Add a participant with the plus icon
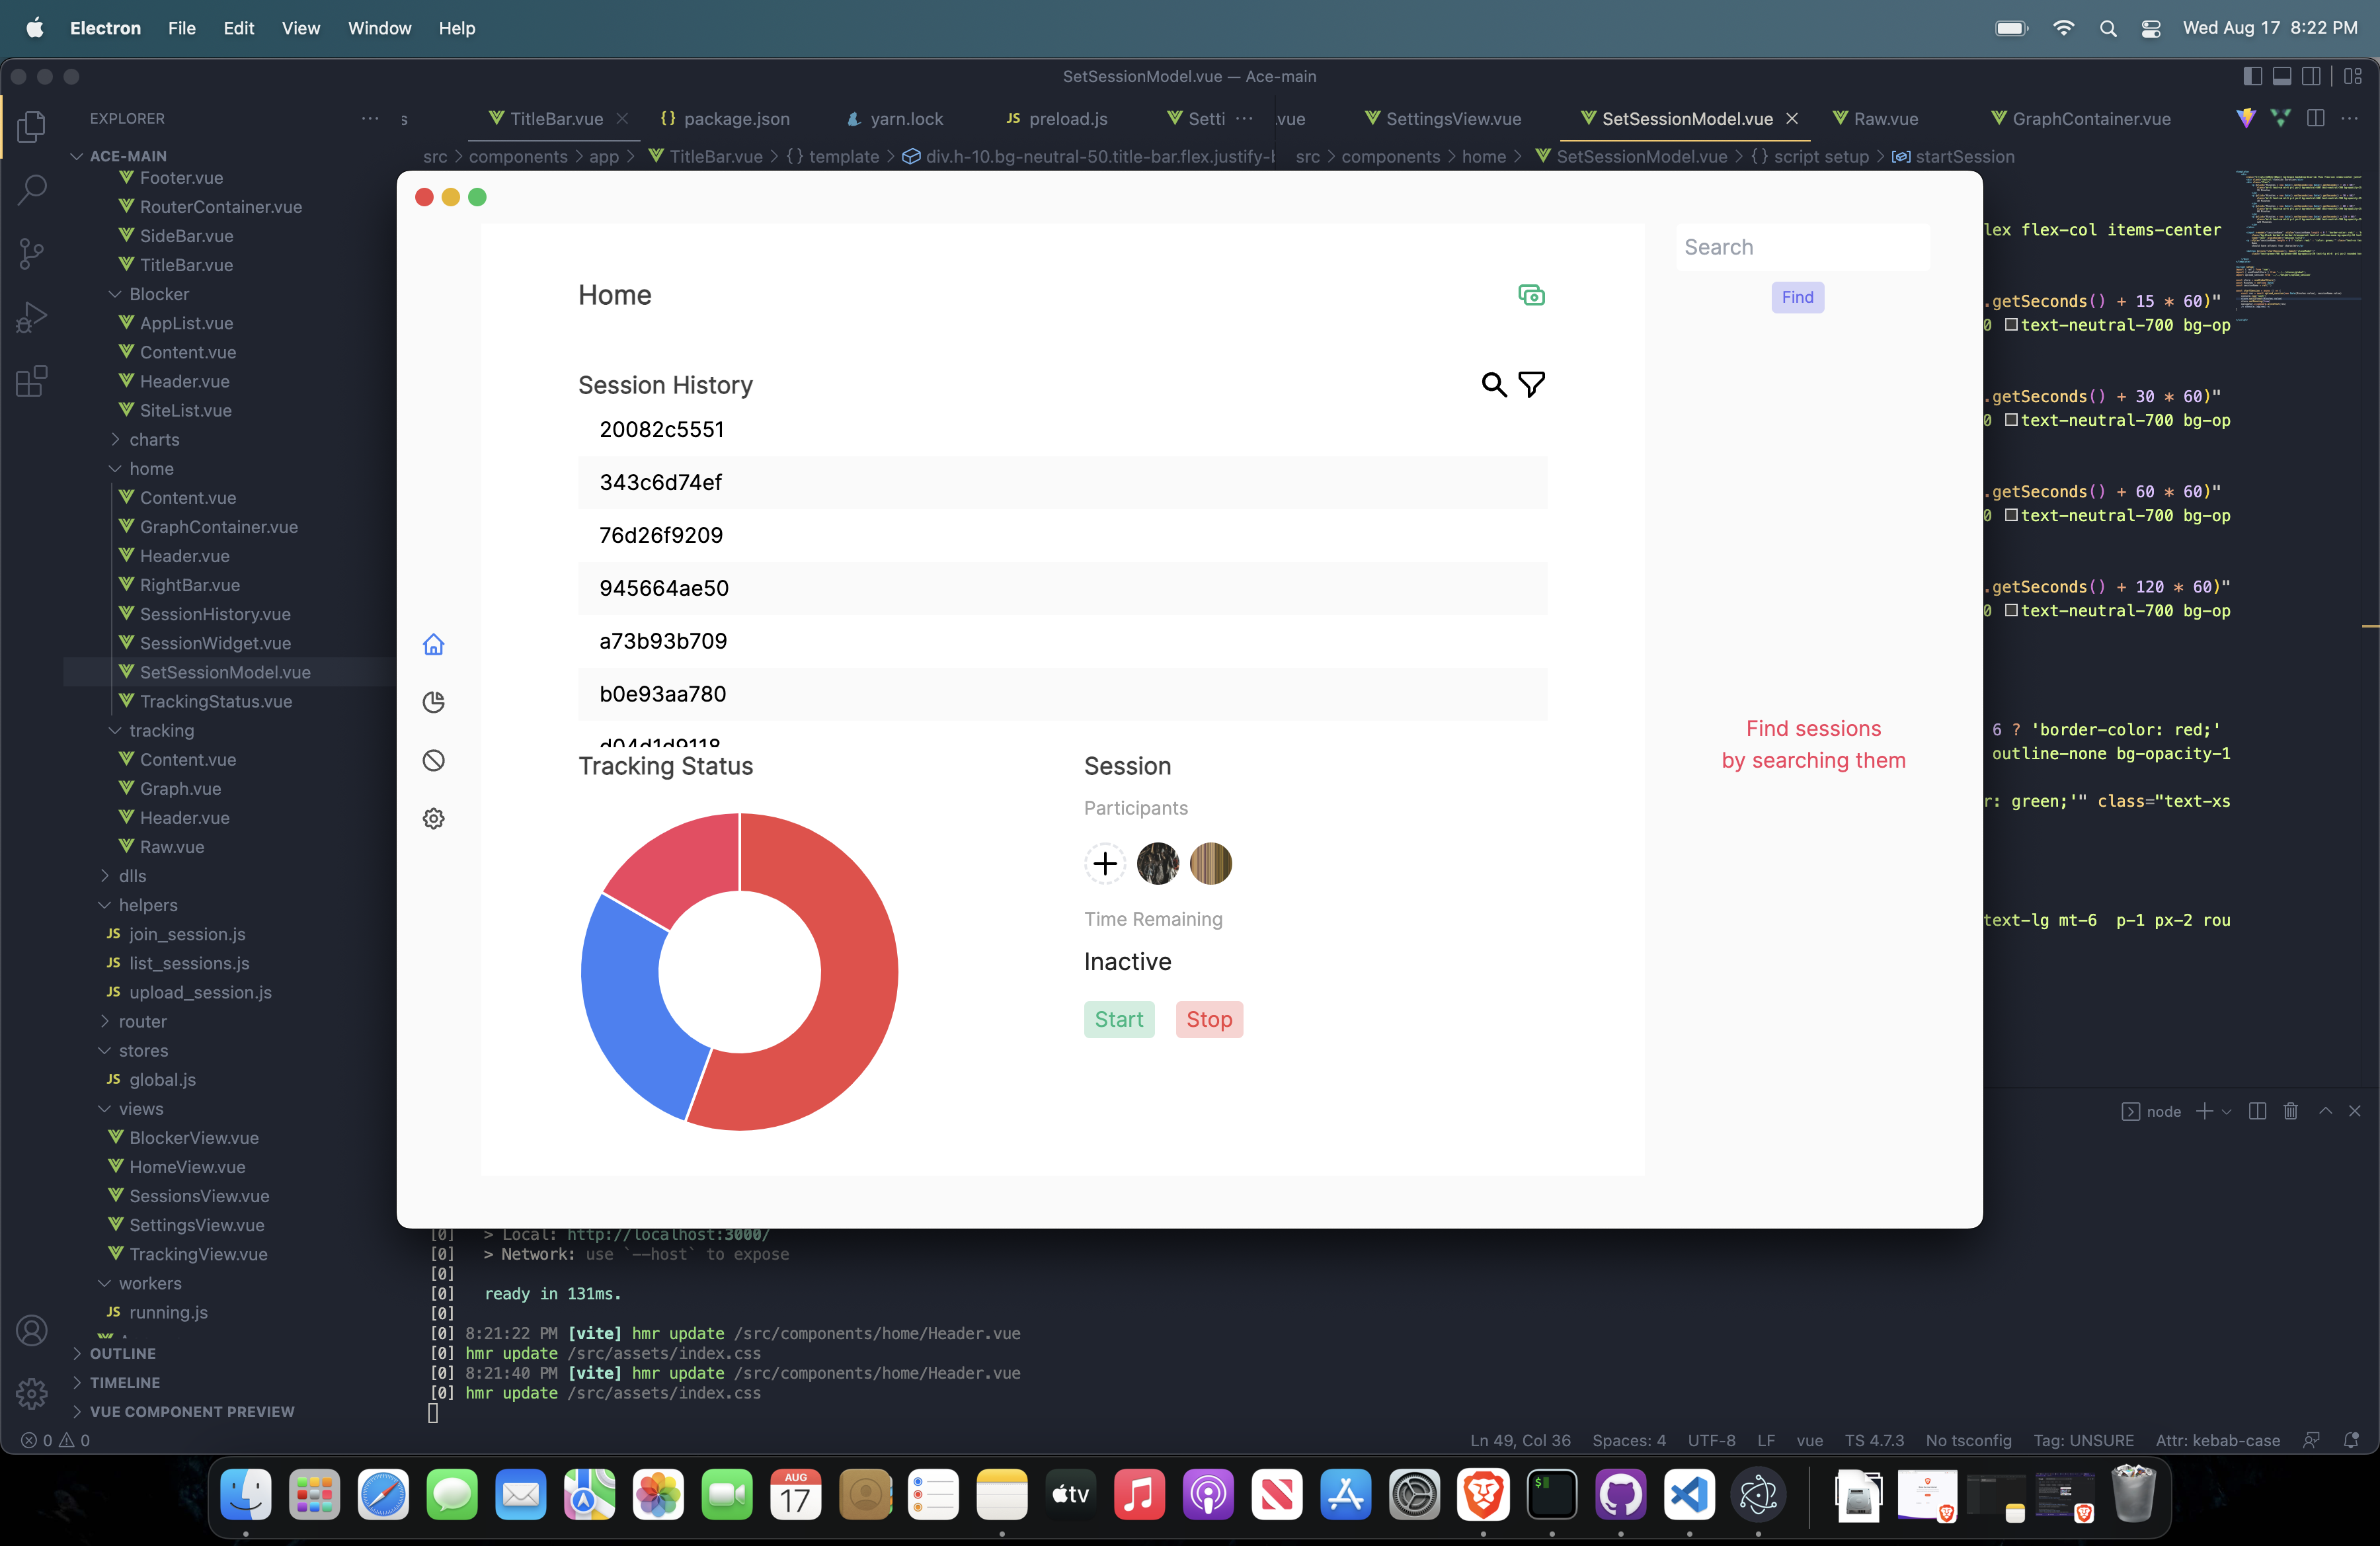2380x1546 pixels. [x=1105, y=863]
